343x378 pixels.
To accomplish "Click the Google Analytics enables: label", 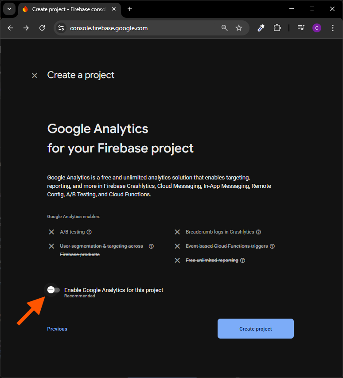I will pyautogui.click(x=74, y=217).
